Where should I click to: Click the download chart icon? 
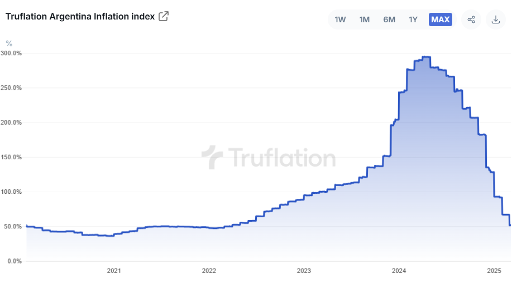pyautogui.click(x=495, y=19)
